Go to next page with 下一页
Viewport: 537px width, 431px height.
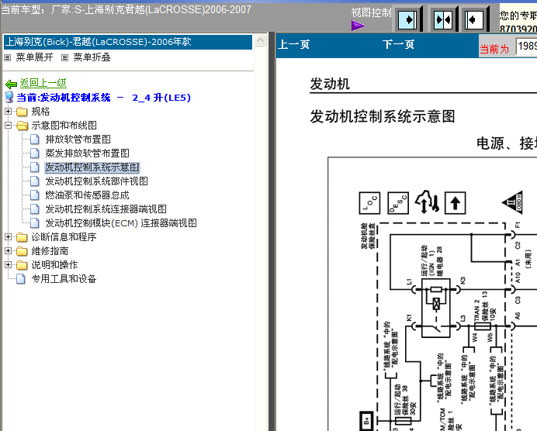[398, 44]
